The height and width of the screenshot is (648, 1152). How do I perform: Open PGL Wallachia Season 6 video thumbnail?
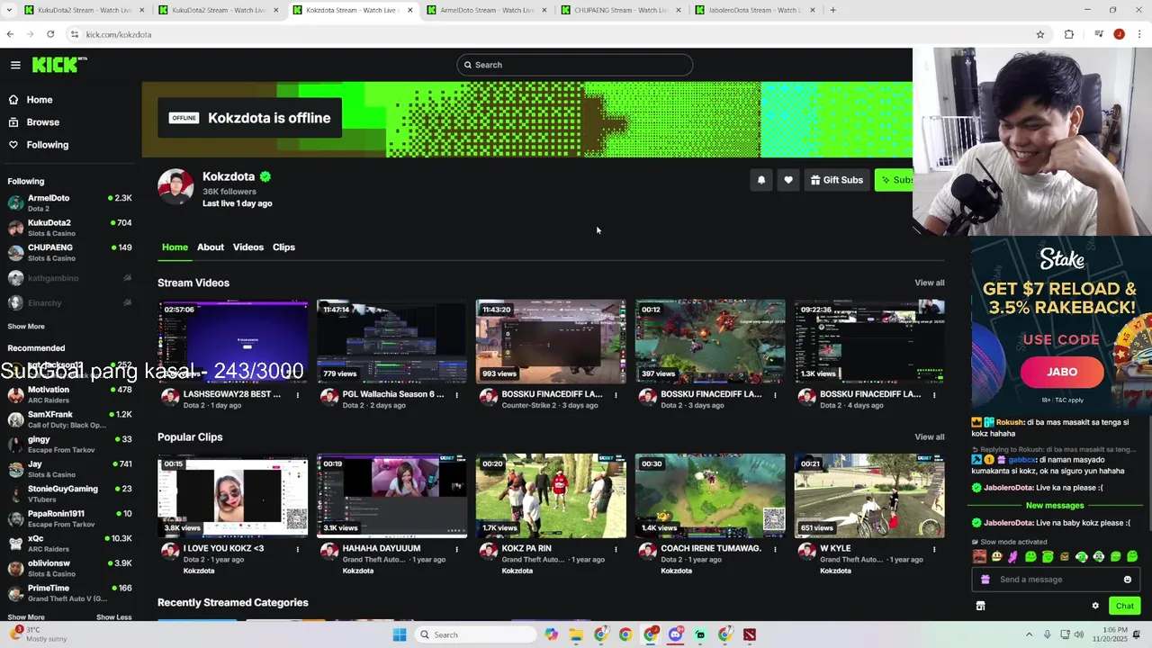click(391, 342)
